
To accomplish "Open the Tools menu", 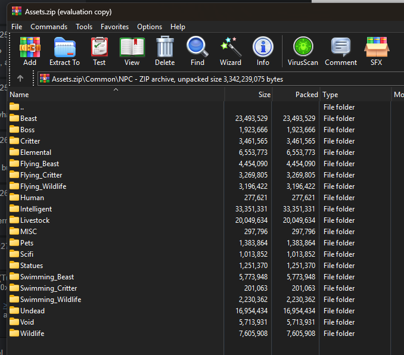I will (x=84, y=27).
